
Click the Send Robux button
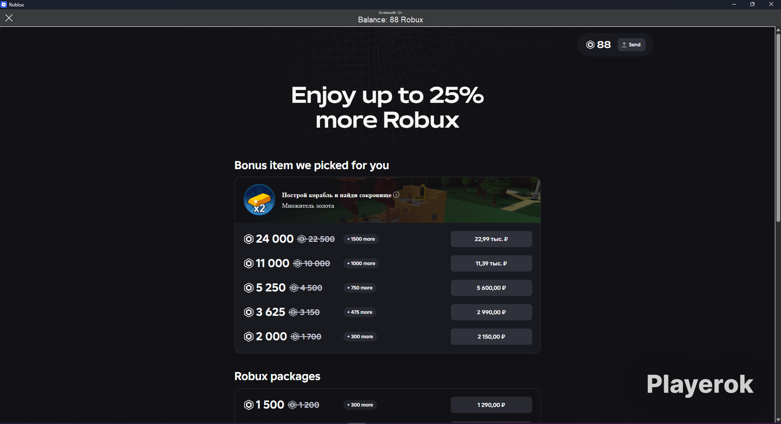(x=631, y=45)
